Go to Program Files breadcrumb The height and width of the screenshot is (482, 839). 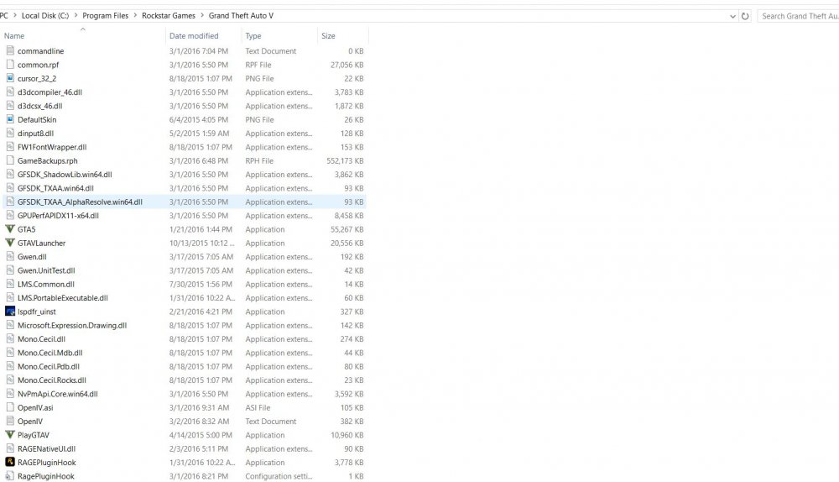coord(106,16)
